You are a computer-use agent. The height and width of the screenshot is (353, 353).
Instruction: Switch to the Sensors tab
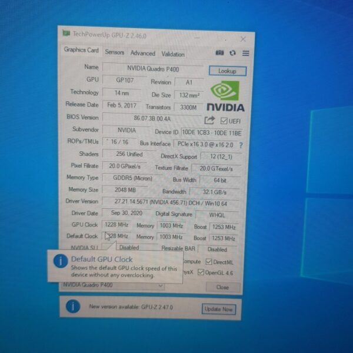tap(114, 52)
